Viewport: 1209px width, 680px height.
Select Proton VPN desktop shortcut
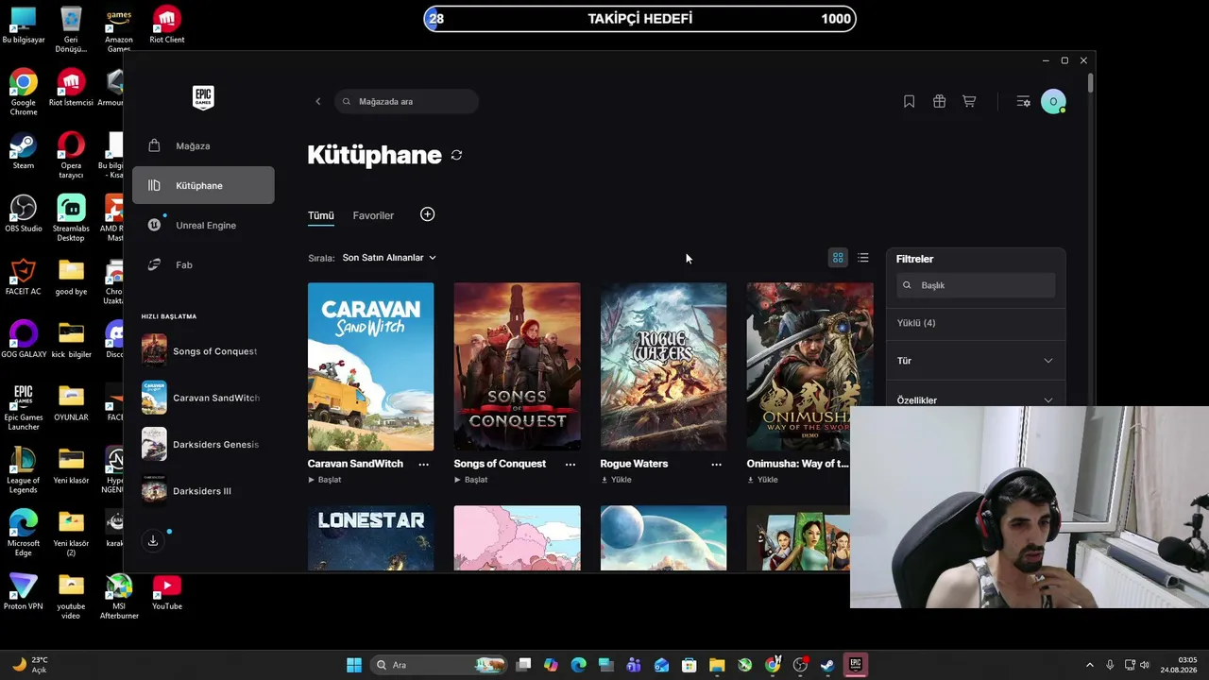click(24, 592)
